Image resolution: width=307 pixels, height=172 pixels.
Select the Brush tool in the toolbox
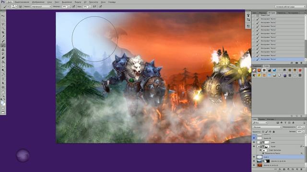(3, 45)
